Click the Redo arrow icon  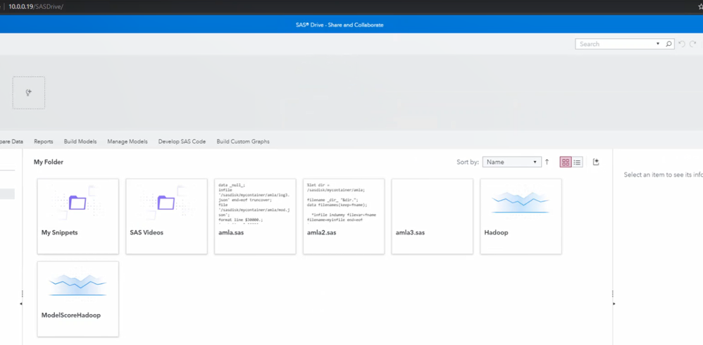coord(692,44)
